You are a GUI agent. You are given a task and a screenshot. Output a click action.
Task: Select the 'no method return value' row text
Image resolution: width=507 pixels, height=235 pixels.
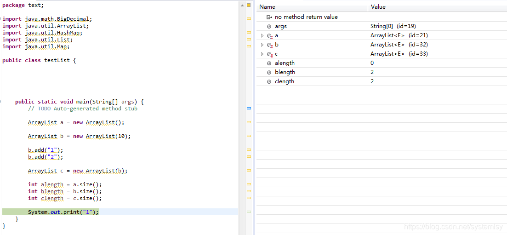pyautogui.click(x=306, y=17)
